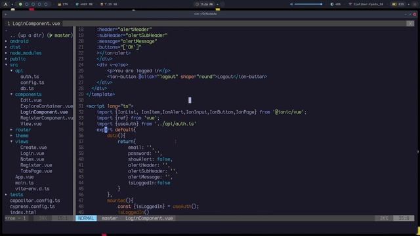420x236 pixels.
Task: Click the 'isLoggedIn:false' line
Action: [149, 183]
